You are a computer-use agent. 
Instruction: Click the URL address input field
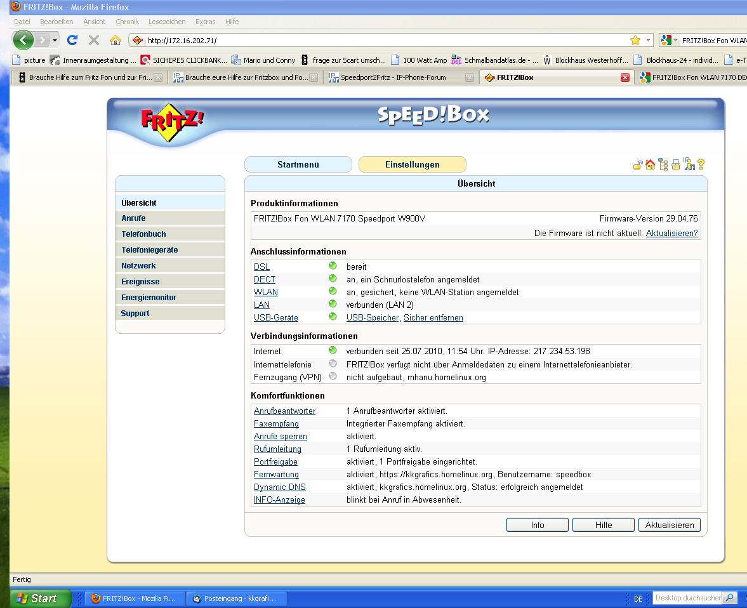click(381, 41)
